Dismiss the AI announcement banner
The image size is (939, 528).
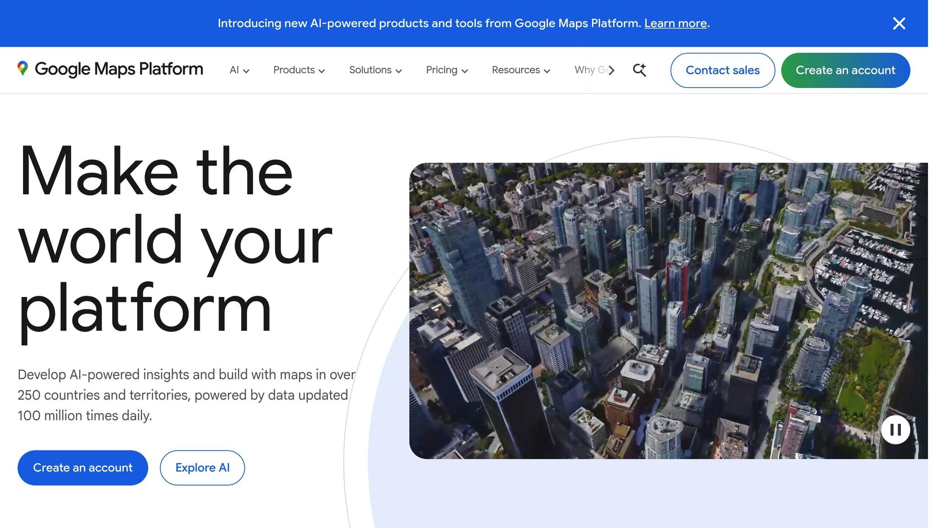(899, 23)
